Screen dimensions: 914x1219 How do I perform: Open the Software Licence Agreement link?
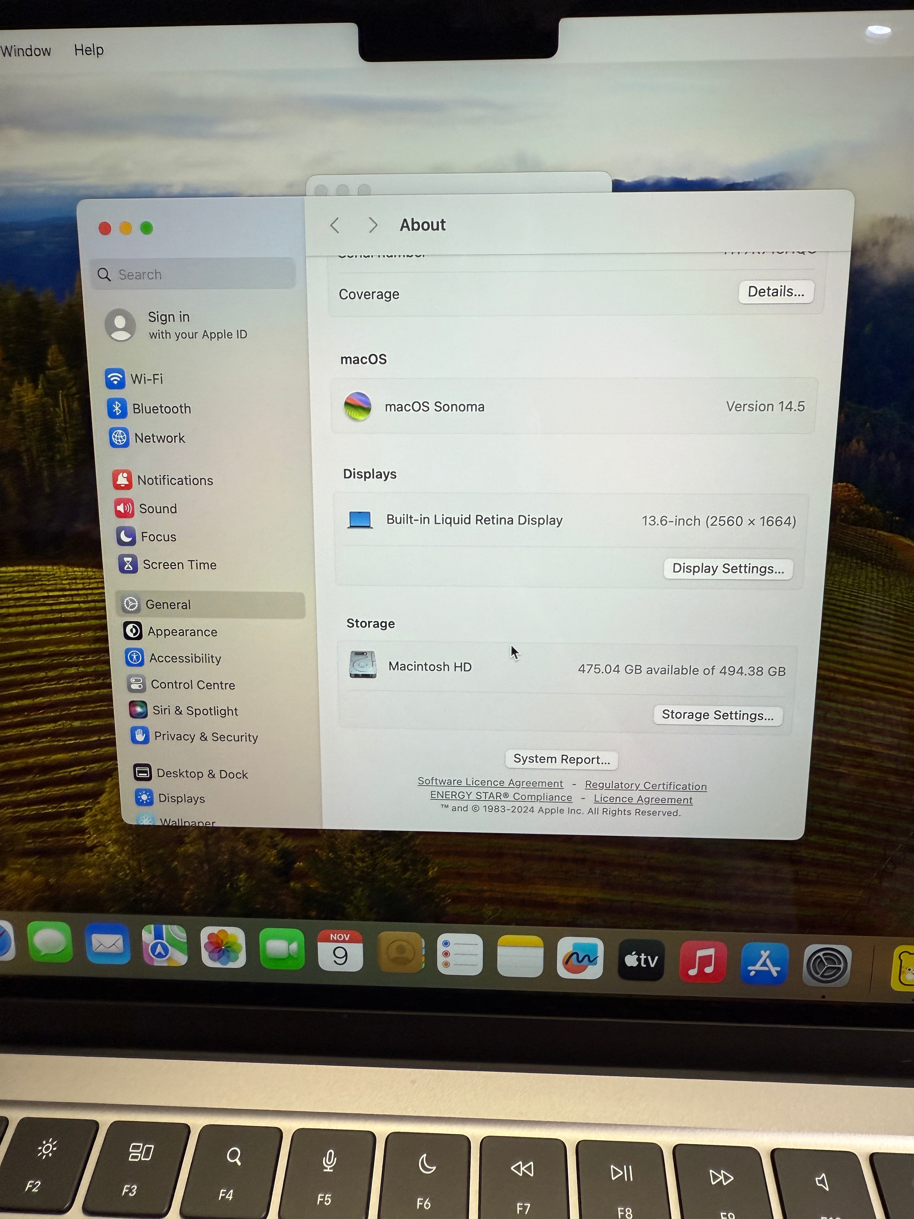(490, 782)
